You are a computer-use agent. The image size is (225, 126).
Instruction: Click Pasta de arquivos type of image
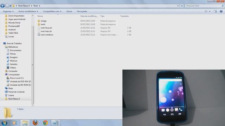[x=108, y=21]
